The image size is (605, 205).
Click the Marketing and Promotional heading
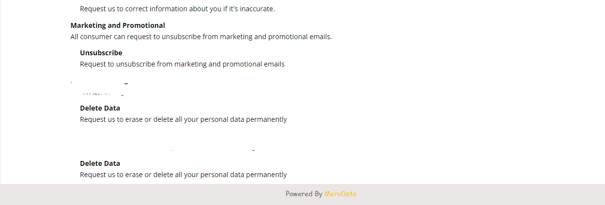[x=118, y=25]
